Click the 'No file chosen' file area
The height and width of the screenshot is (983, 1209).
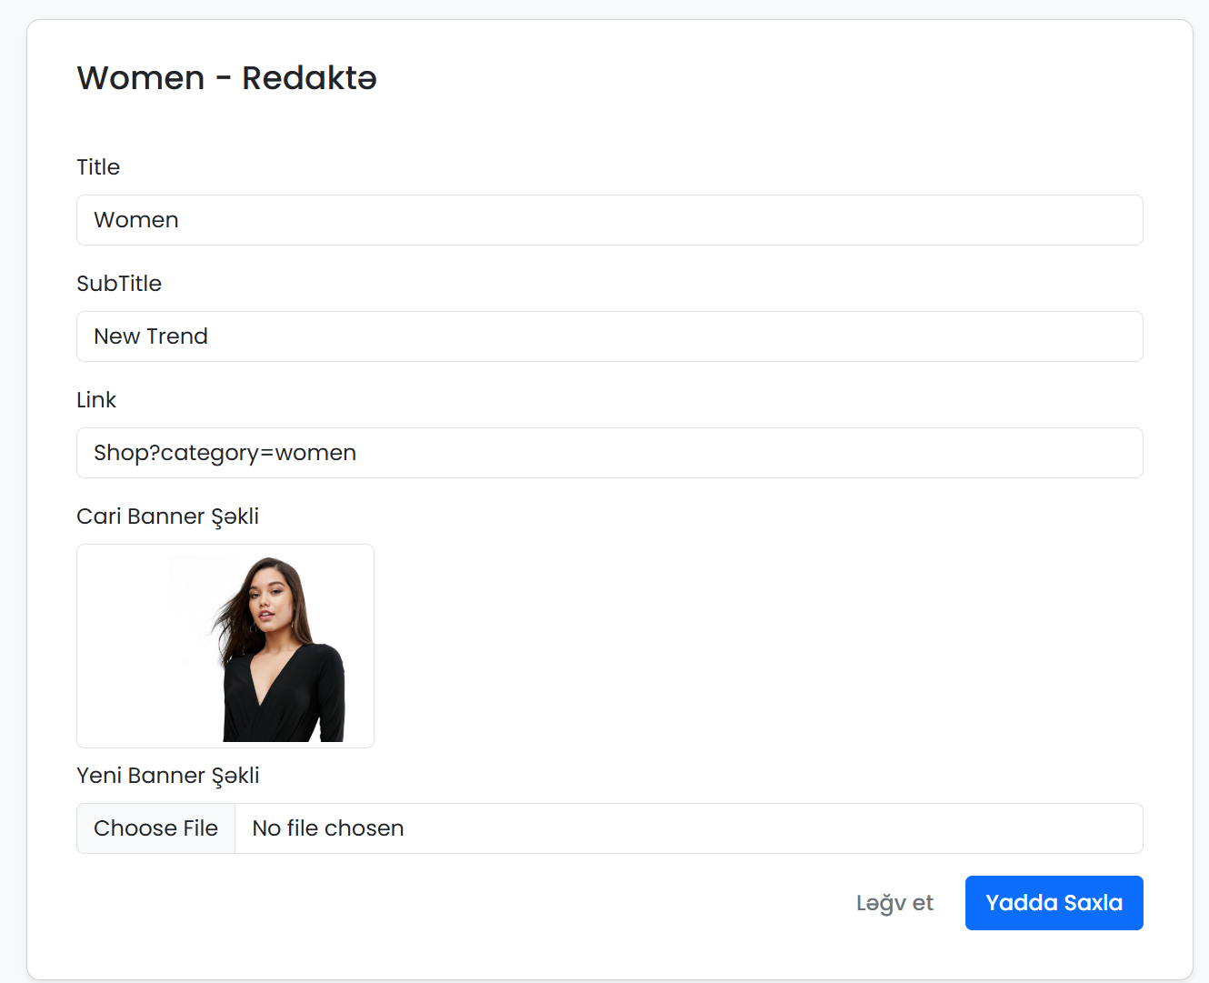(x=688, y=828)
